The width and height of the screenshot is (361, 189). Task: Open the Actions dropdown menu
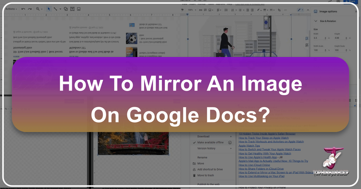click(11, 9)
